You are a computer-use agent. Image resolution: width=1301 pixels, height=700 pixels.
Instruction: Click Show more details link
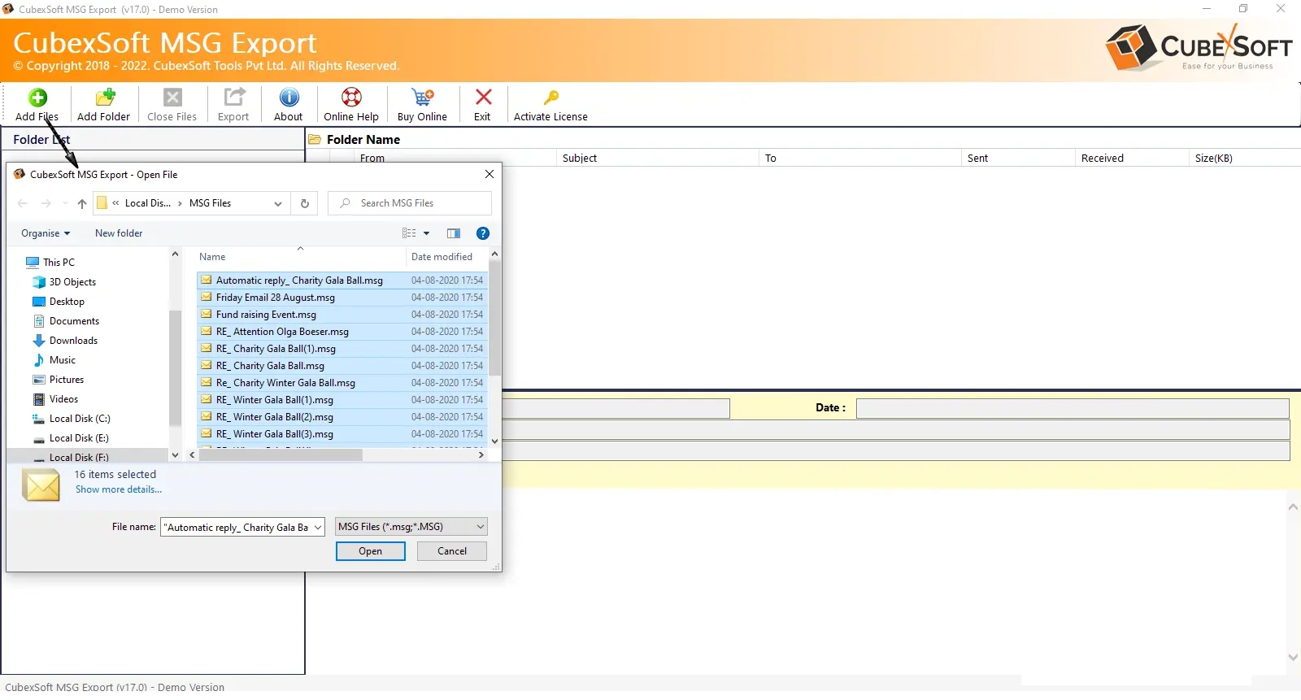pyautogui.click(x=119, y=489)
